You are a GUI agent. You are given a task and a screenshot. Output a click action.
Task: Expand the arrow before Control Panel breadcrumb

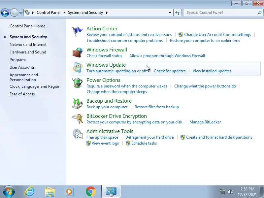[x=33, y=13]
